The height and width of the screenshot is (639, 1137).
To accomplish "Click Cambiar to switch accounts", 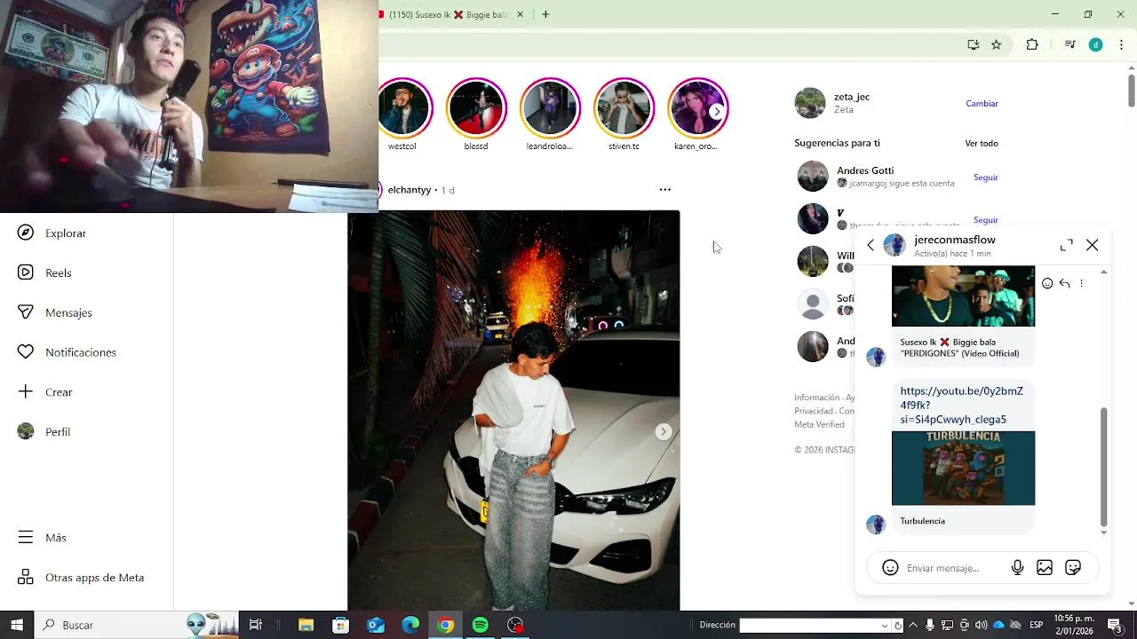I will coord(982,104).
